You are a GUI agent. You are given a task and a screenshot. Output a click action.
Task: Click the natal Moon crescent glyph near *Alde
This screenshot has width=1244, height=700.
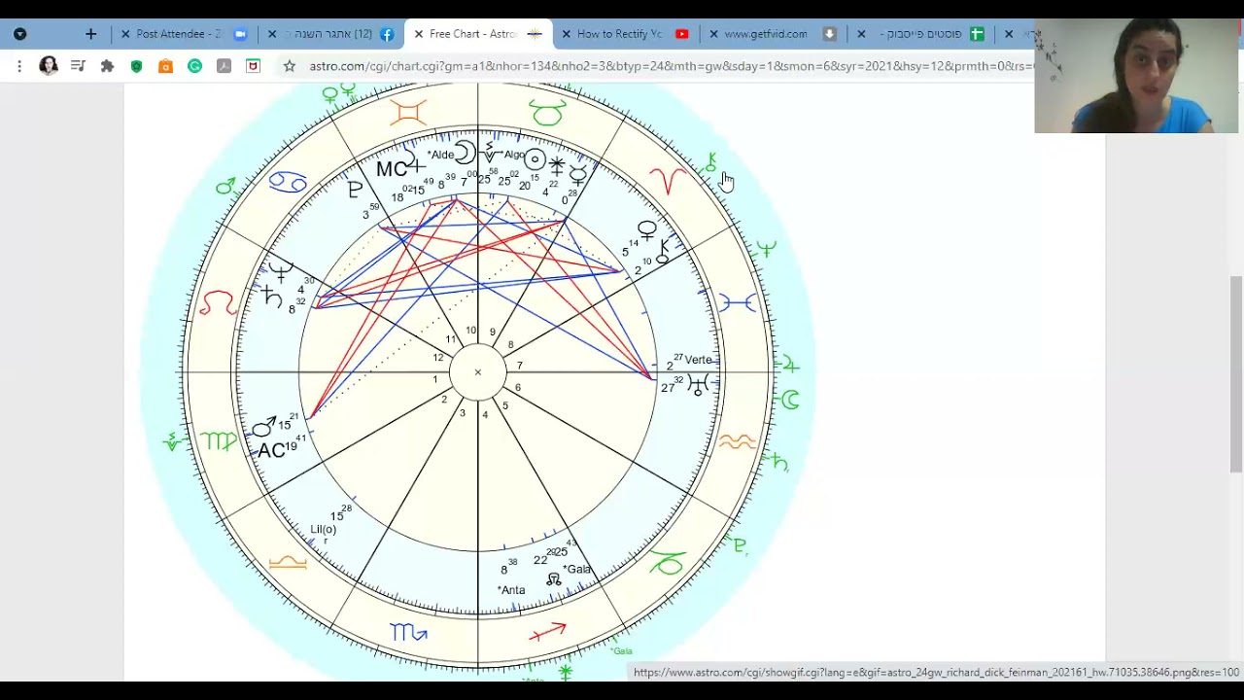pos(465,153)
